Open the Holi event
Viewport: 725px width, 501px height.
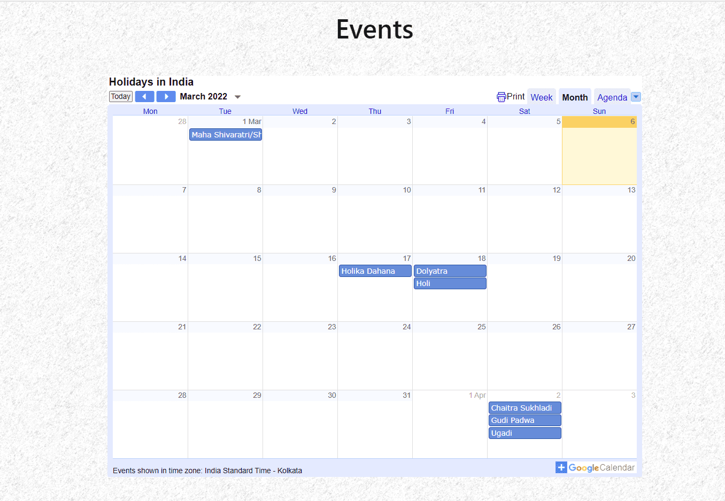click(450, 283)
